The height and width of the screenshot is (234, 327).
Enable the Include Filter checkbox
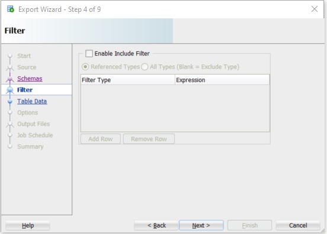89,53
